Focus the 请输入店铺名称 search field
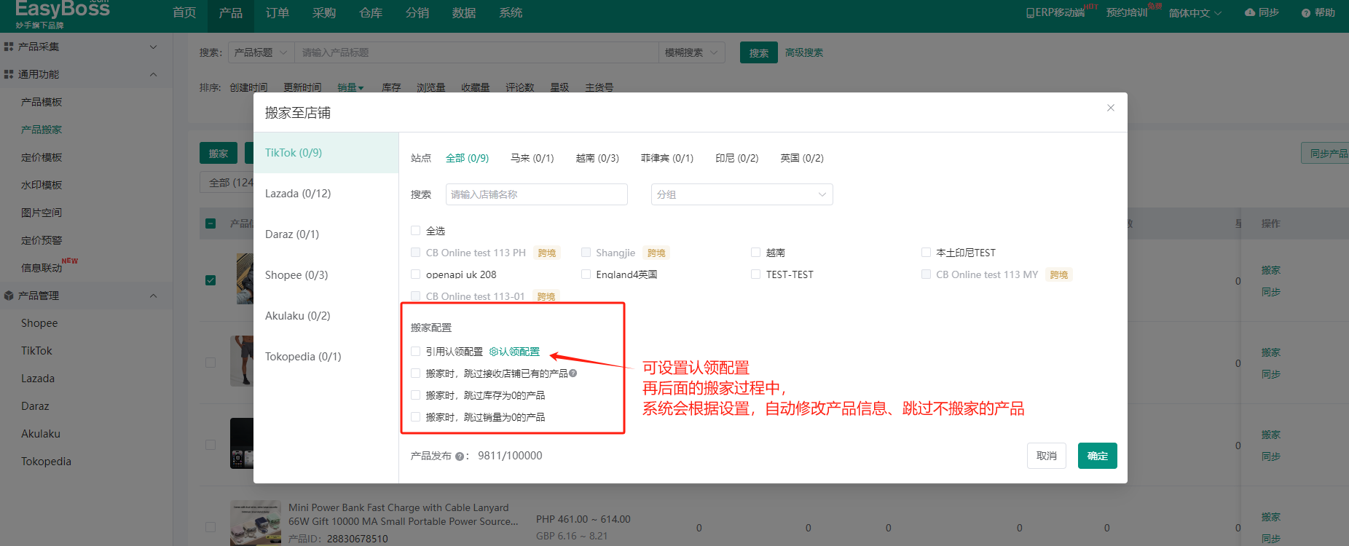Screen dimensions: 1349x546 point(537,194)
